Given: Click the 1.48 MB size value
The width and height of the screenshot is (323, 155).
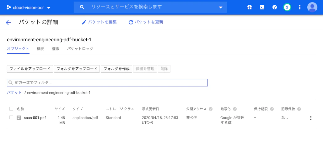Looking at the screenshot, I should tap(62, 120).
